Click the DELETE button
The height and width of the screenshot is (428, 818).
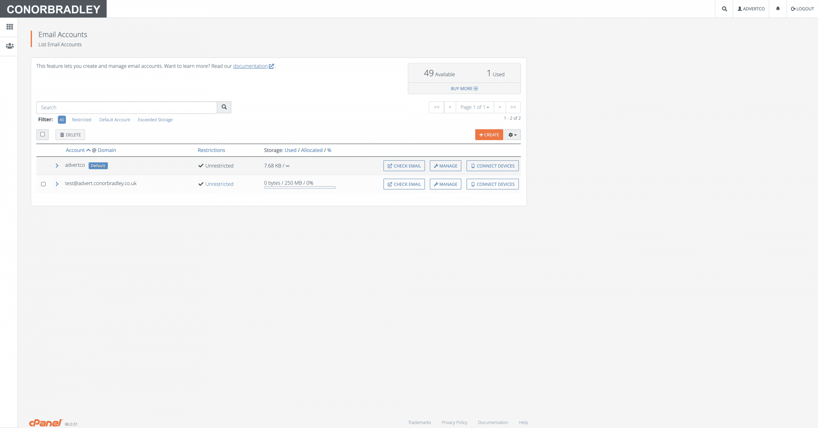click(70, 135)
